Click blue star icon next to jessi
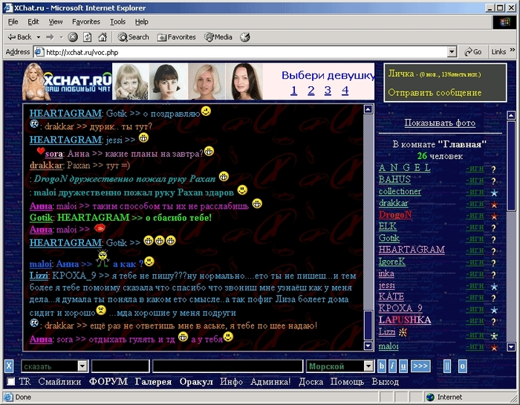 494,286
